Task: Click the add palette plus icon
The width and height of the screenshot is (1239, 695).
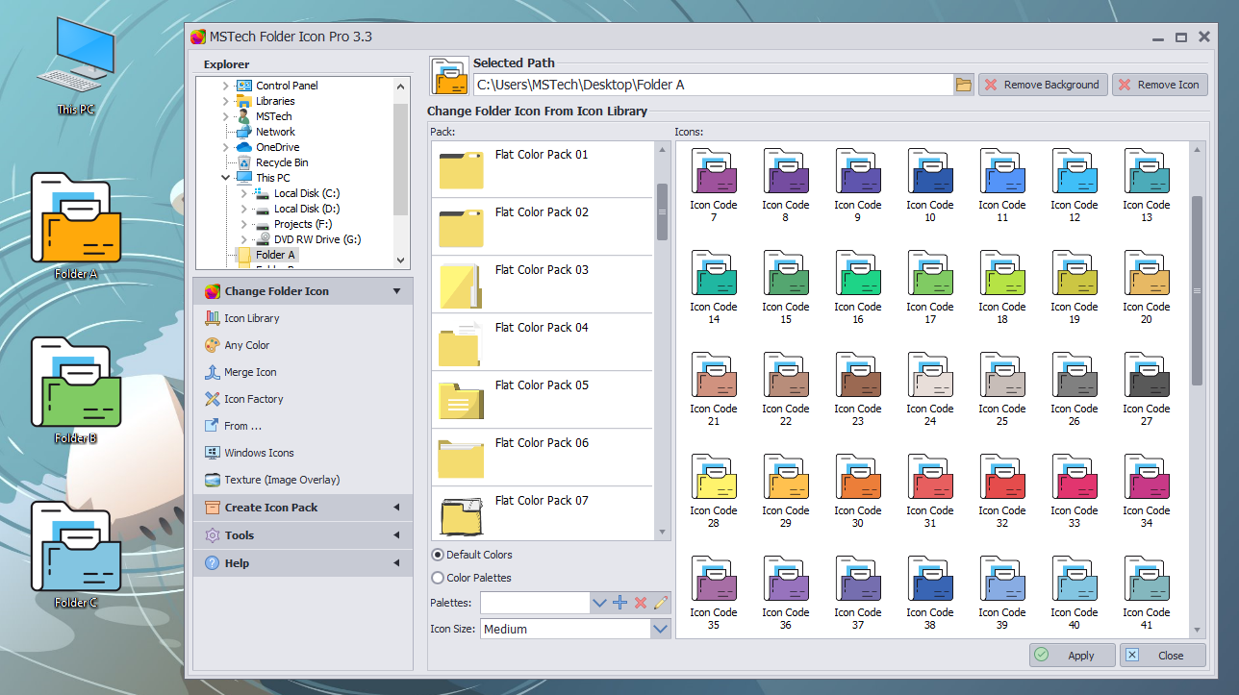Action: click(x=619, y=603)
